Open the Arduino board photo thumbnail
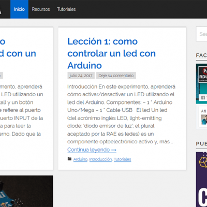Image resolution: width=207 pixels, height=207 pixels. click(26, 191)
